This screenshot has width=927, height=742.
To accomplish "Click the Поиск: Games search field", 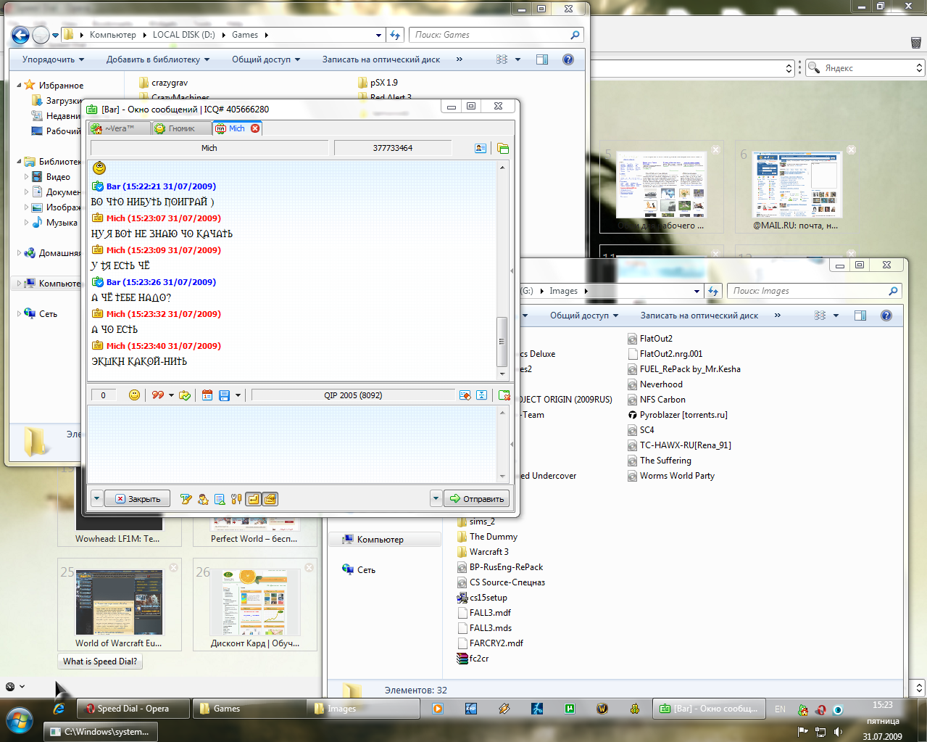I will 496,35.
